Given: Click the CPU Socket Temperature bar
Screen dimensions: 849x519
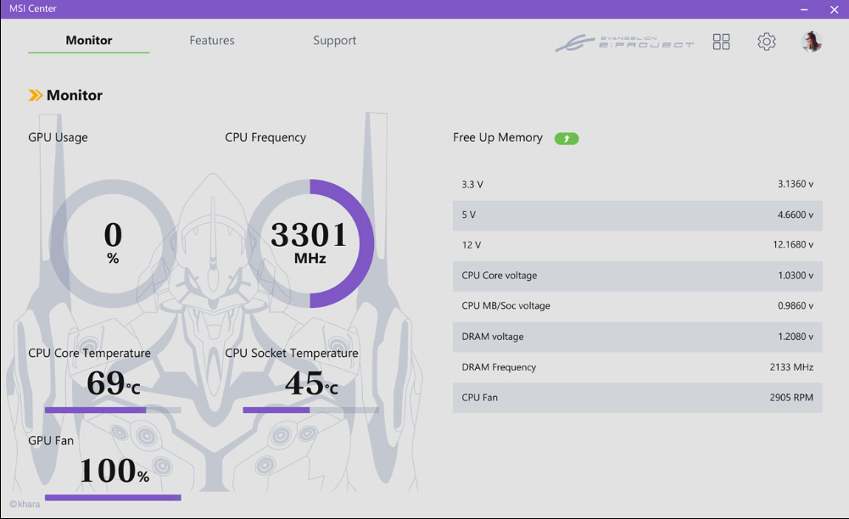Looking at the screenshot, I should coord(310,410).
